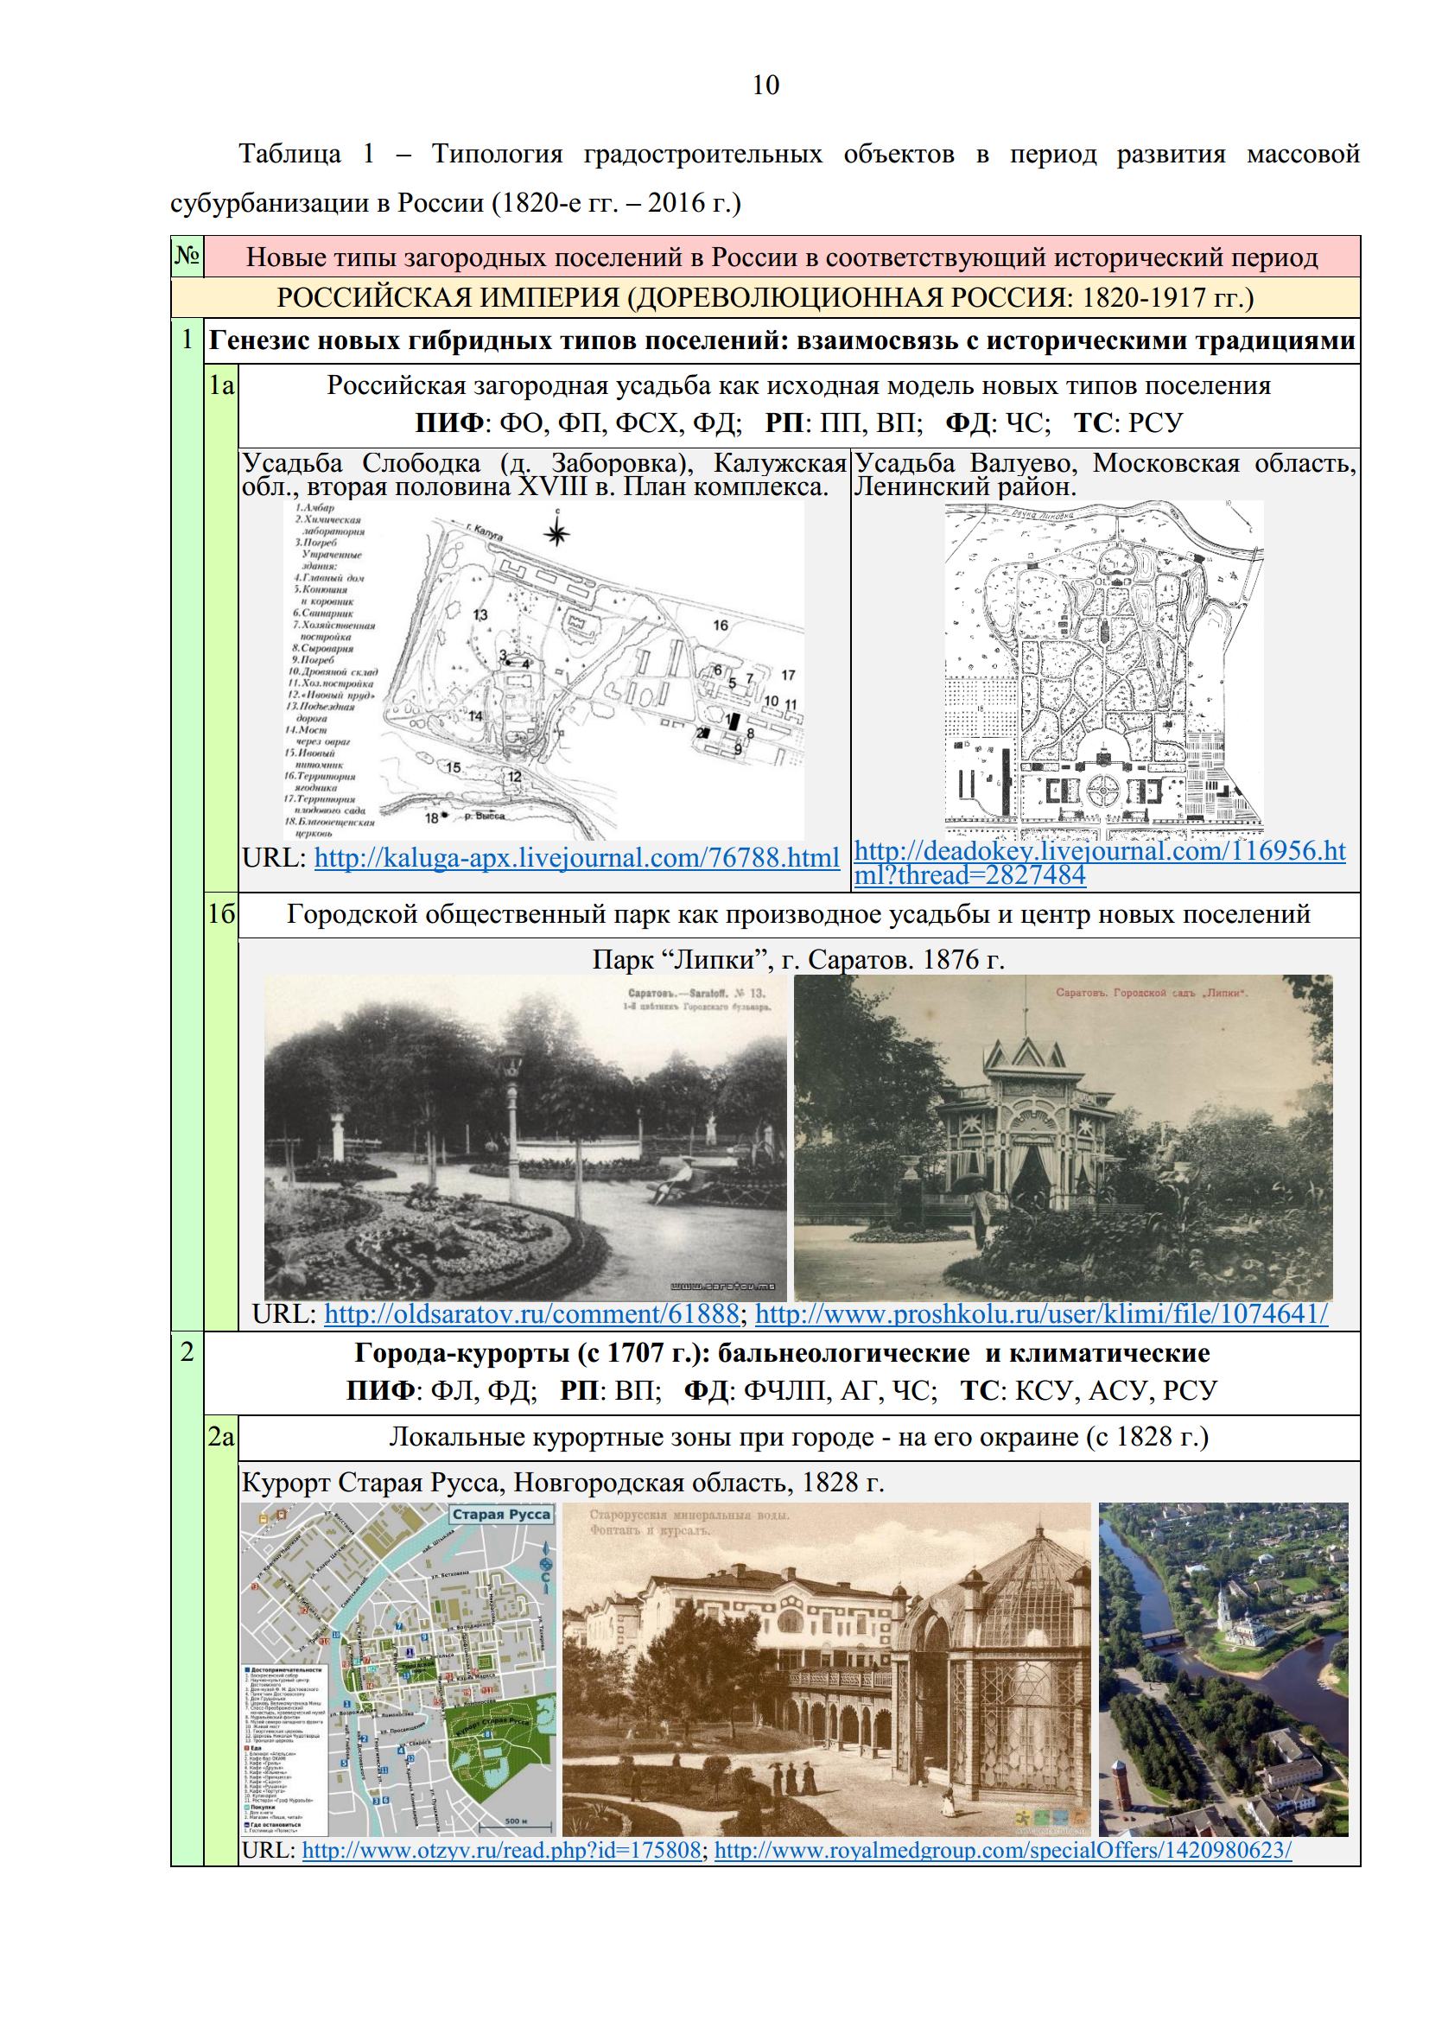Image resolution: width=1429 pixels, height=2021 pixels.
Task: Click the № column header cell
Action: pyautogui.click(x=187, y=257)
